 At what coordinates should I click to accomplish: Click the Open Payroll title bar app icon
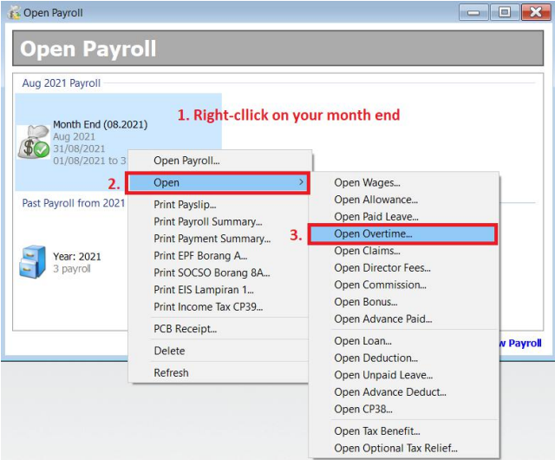coord(13,13)
